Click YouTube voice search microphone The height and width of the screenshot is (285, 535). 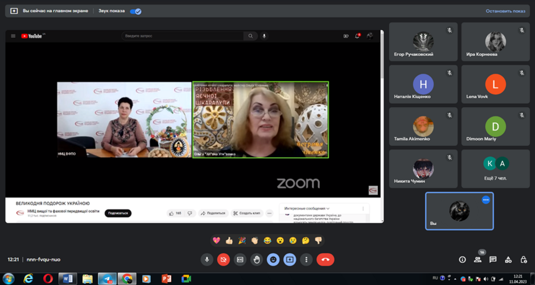(x=264, y=36)
